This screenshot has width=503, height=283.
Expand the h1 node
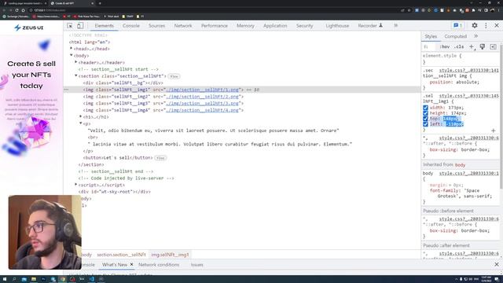(81, 116)
